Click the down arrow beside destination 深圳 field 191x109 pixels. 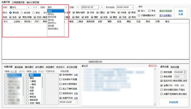(x=66, y=7)
